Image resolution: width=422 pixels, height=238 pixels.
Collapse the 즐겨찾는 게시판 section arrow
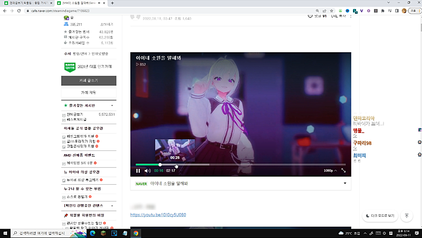point(112,106)
